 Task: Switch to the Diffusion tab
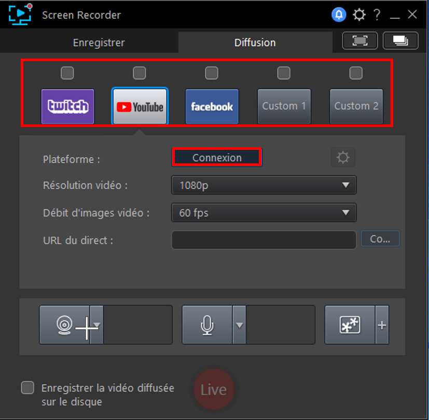click(x=255, y=43)
